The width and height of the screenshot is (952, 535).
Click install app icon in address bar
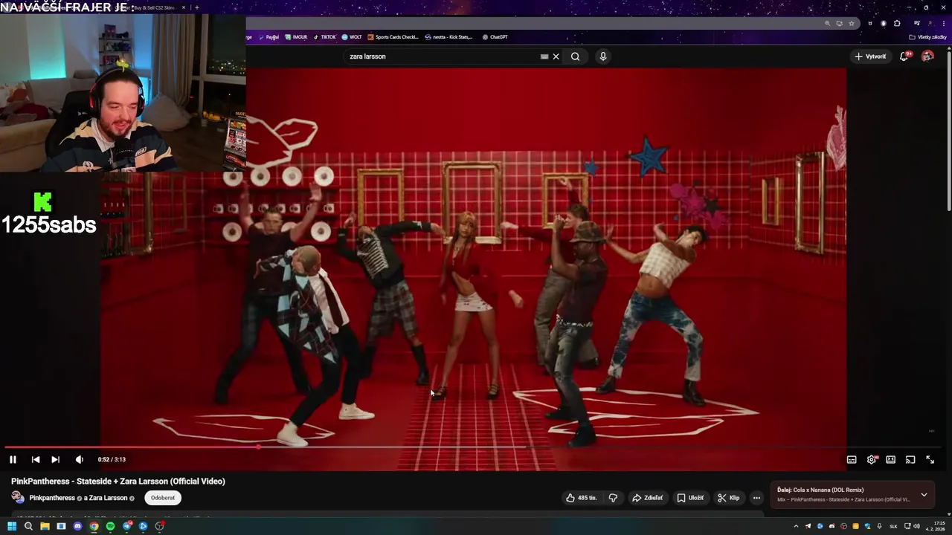coord(839,23)
